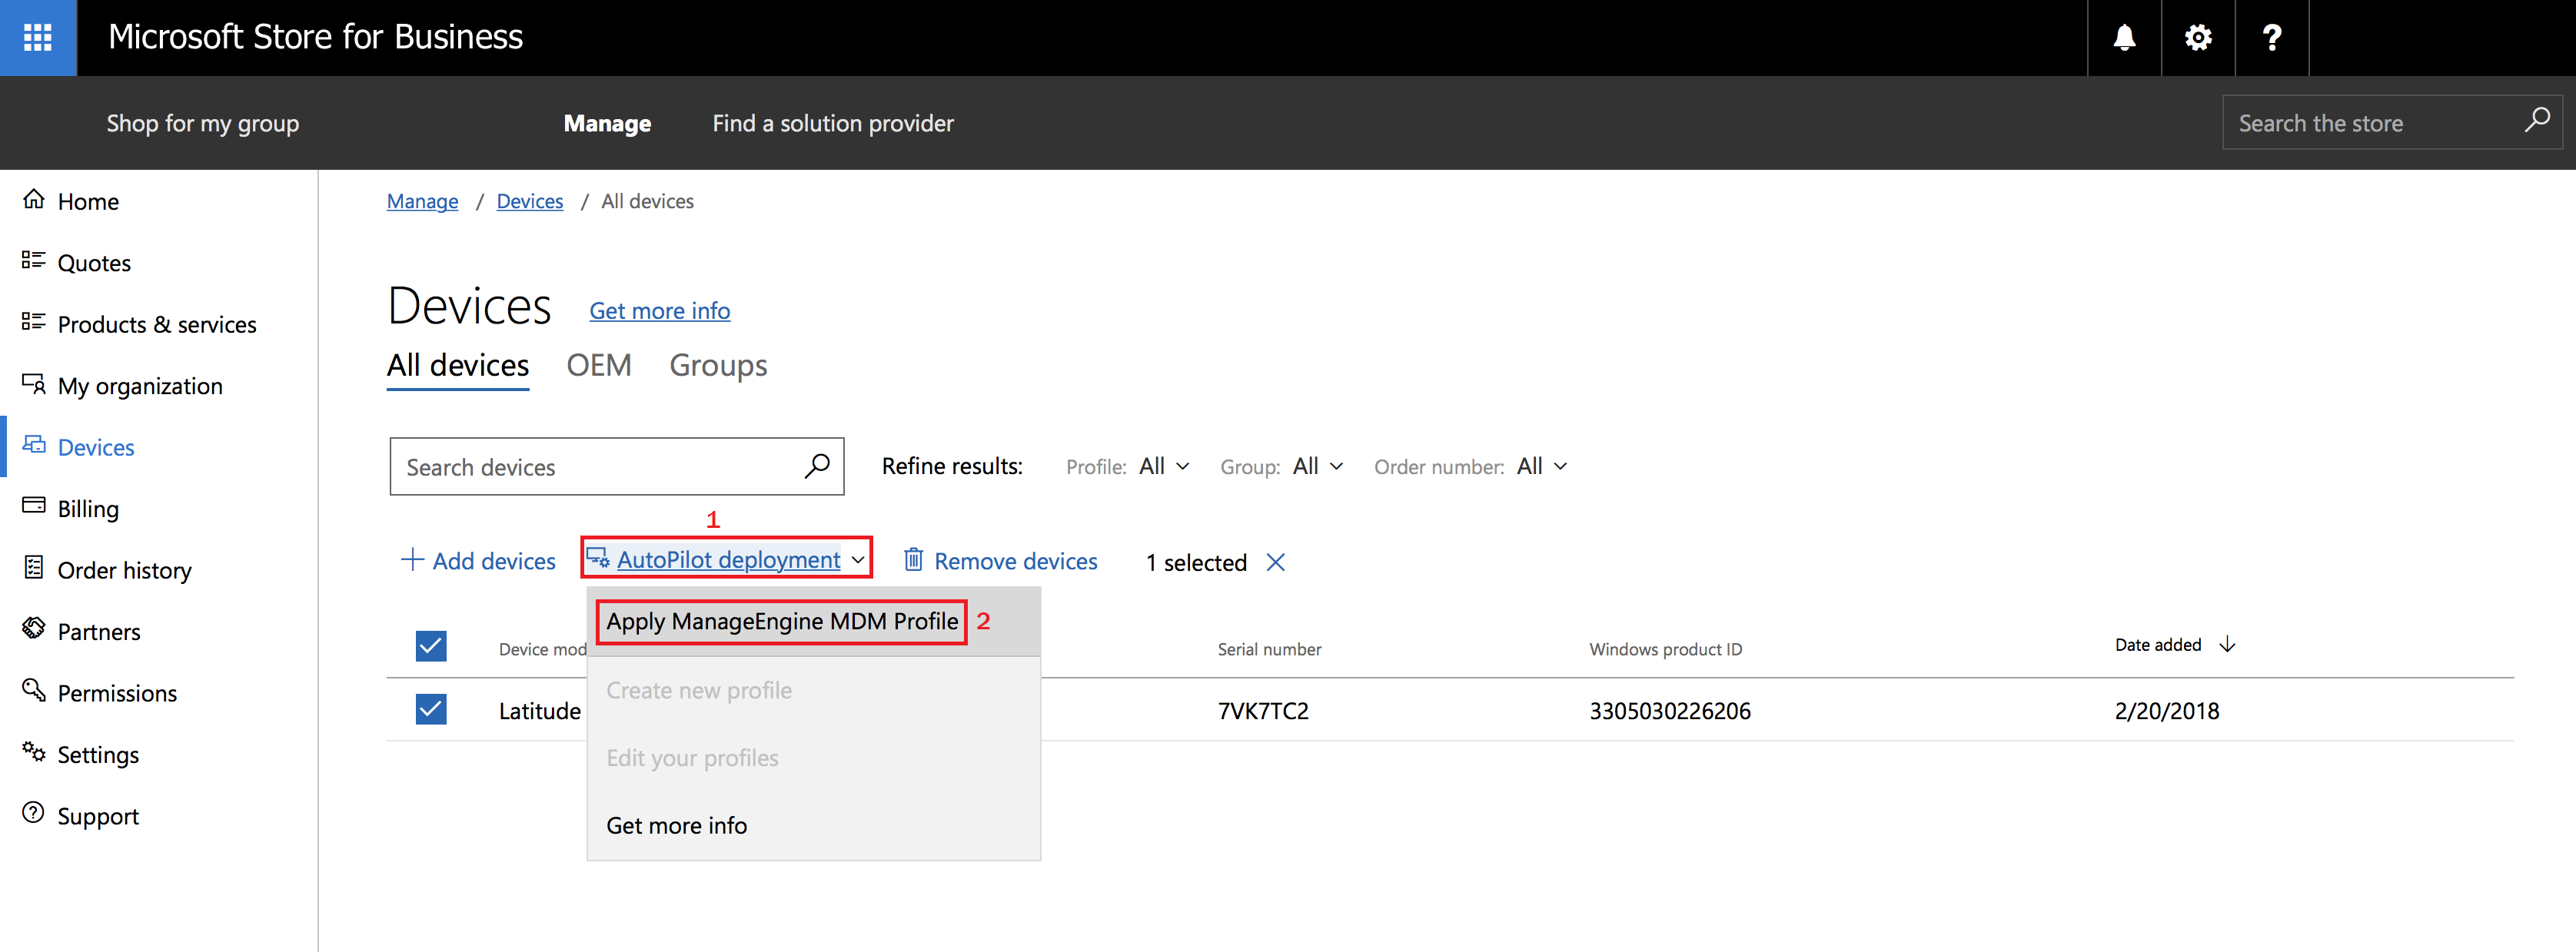2576x952 pixels.
Task: Open the notifications bell icon
Action: [x=2124, y=38]
